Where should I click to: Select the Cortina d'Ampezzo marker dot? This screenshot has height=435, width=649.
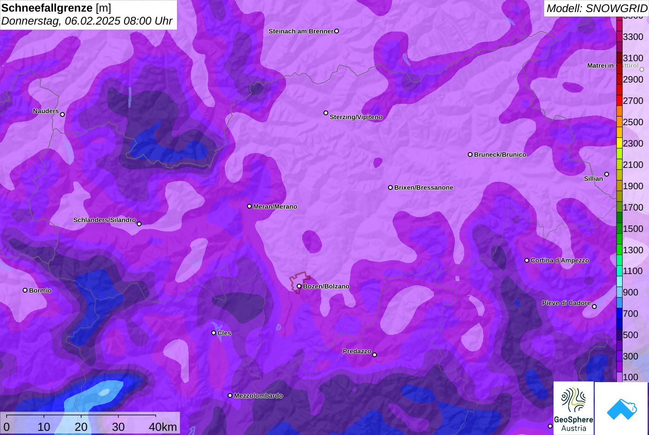(x=527, y=260)
